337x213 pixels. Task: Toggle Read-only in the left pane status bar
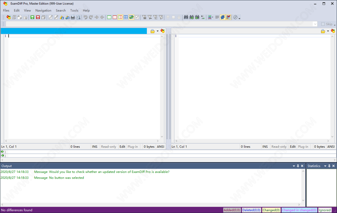108,147
